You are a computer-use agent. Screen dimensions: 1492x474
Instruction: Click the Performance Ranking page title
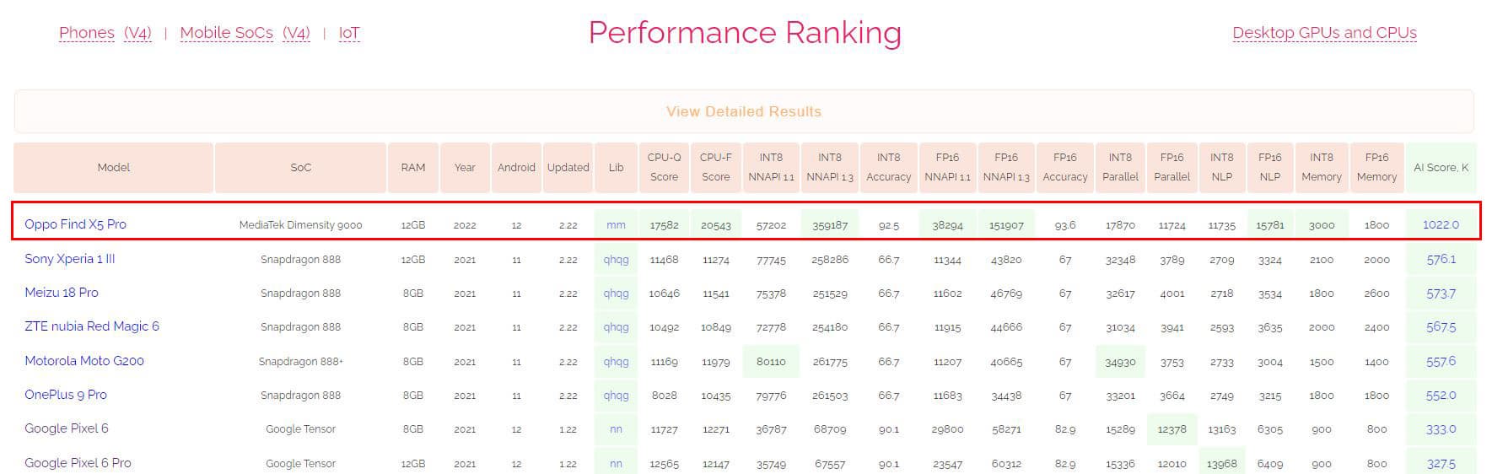[x=745, y=33]
